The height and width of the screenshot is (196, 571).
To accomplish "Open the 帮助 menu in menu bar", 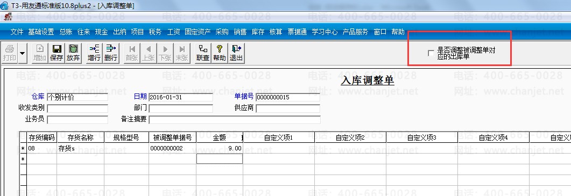I will pyautogui.click(x=398, y=32).
